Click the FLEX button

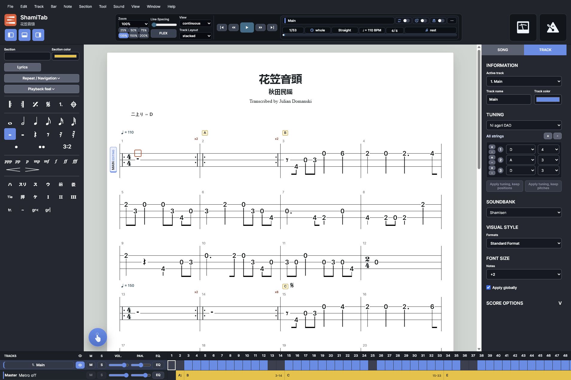(163, 33)
